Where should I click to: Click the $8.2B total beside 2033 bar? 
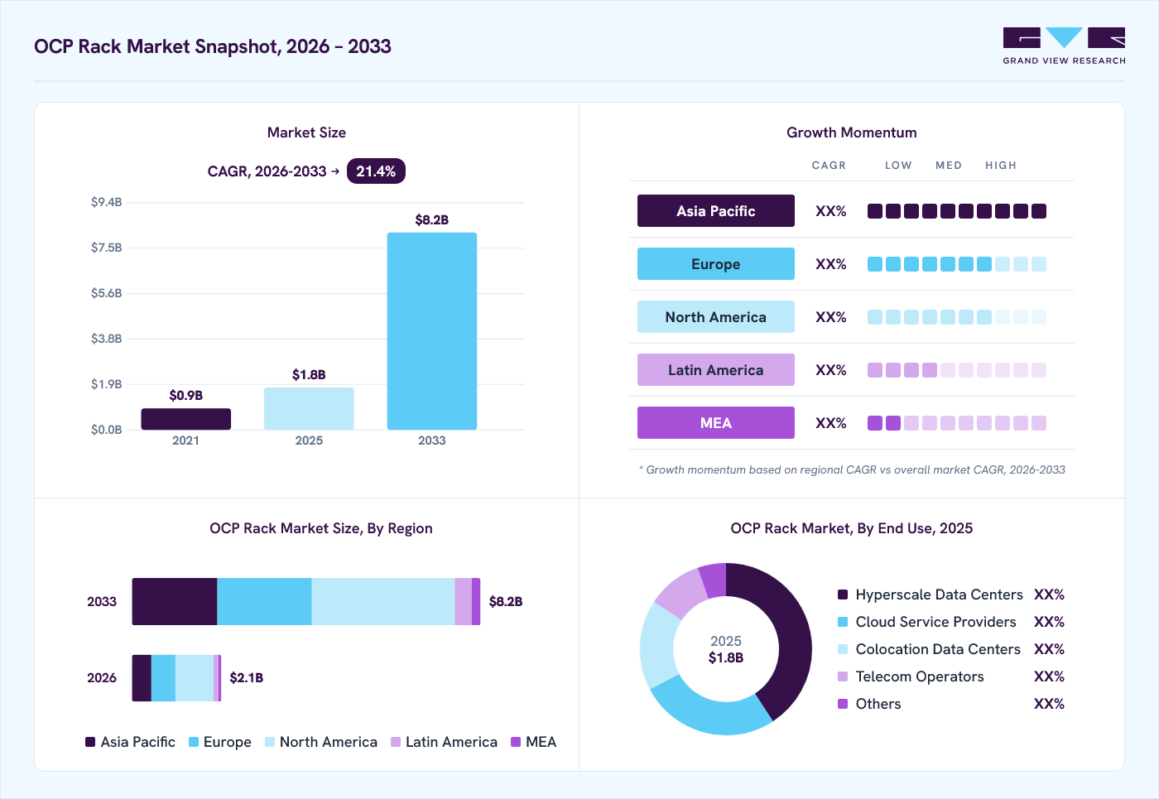[506, 602]
